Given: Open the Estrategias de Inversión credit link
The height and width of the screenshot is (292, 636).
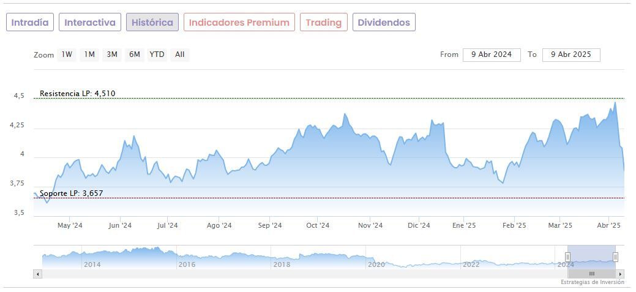Looking at the screenshot, I should [592, 282].
